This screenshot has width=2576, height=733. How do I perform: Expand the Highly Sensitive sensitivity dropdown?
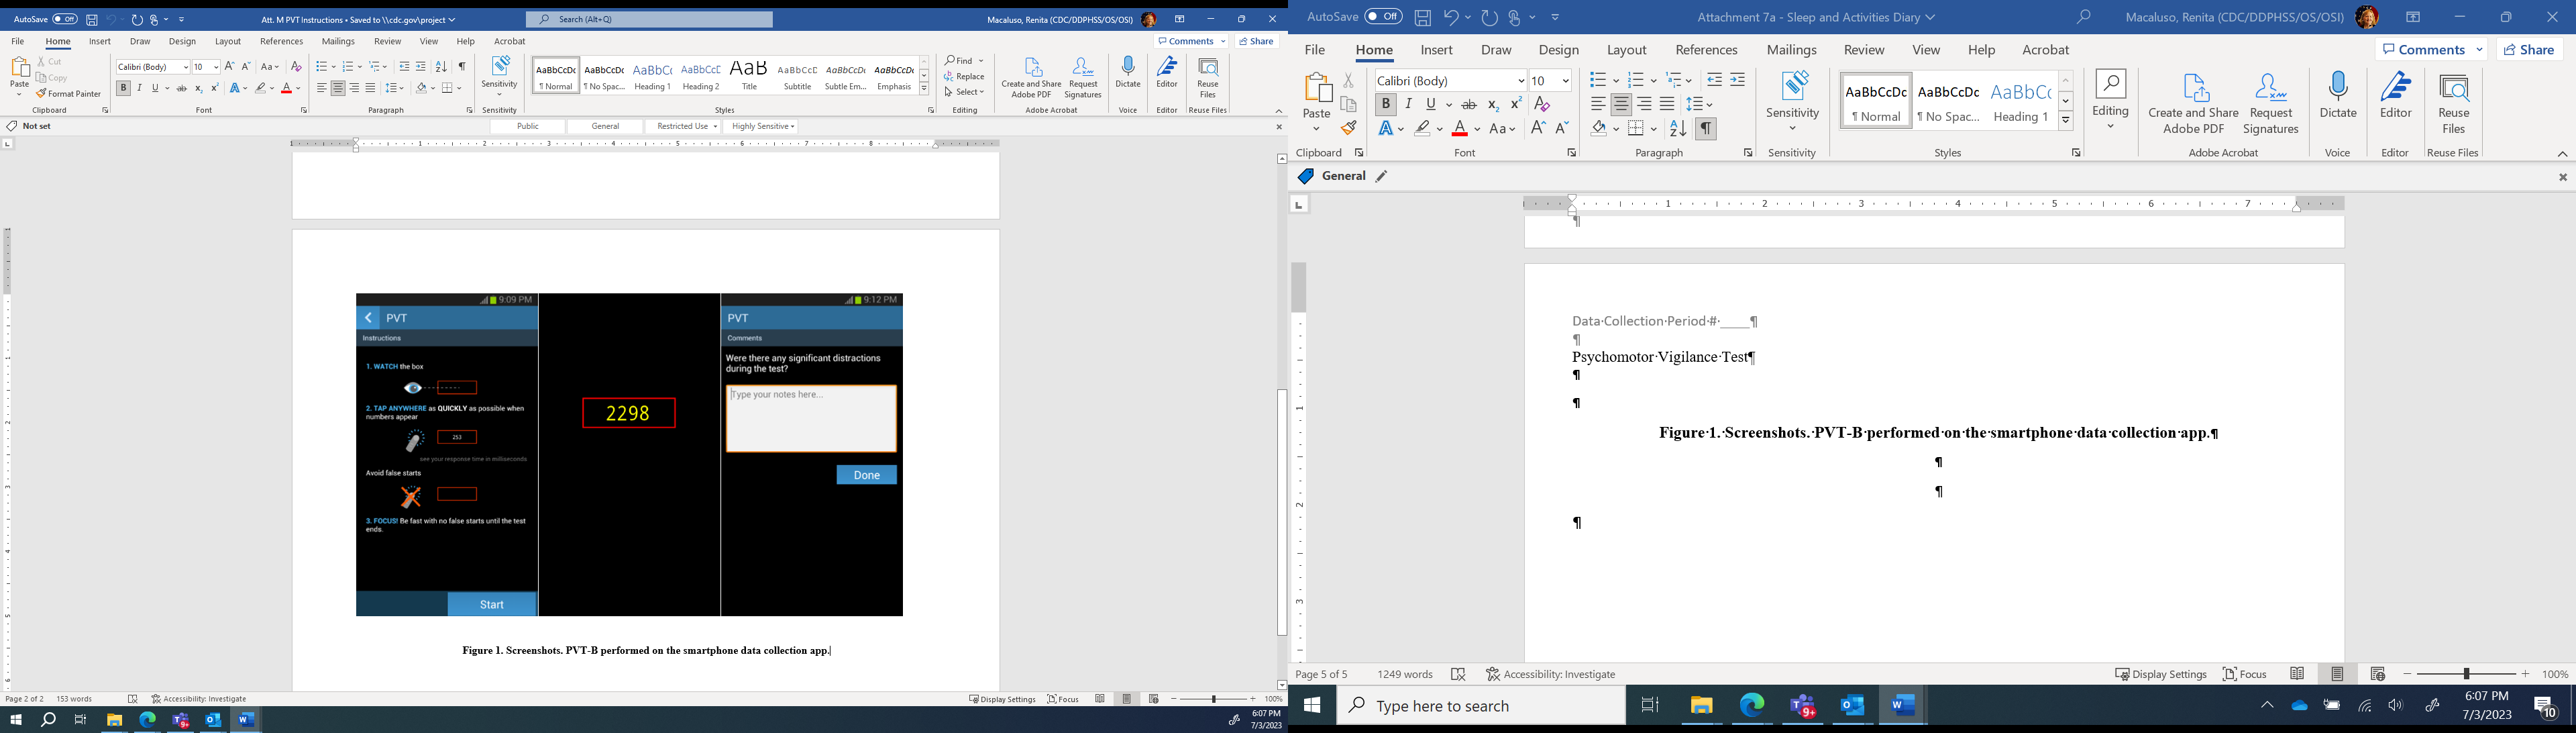pos(763,127)
